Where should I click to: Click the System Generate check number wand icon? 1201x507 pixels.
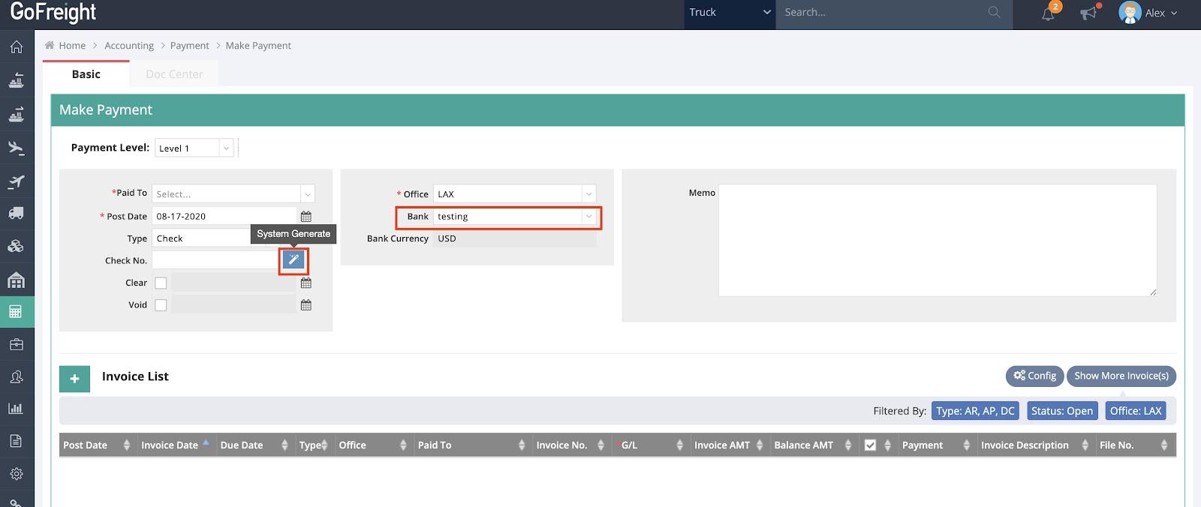[x=293, y=260]
